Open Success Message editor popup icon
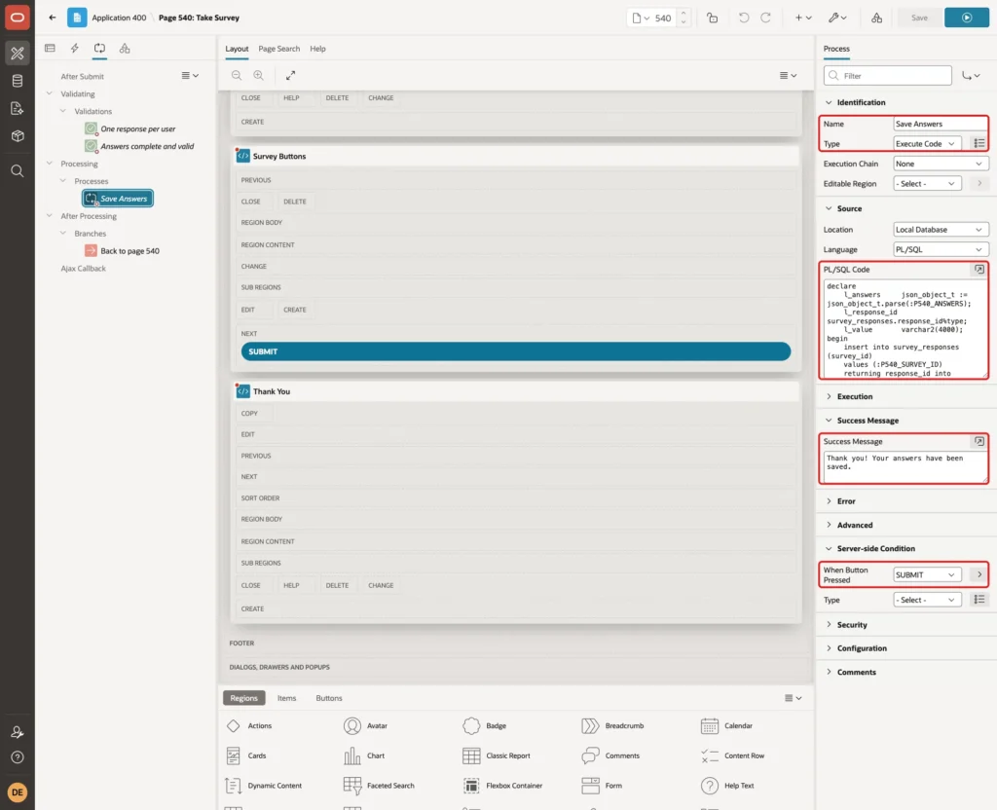This screenshot has height=810, width=997. coord(979,441)
